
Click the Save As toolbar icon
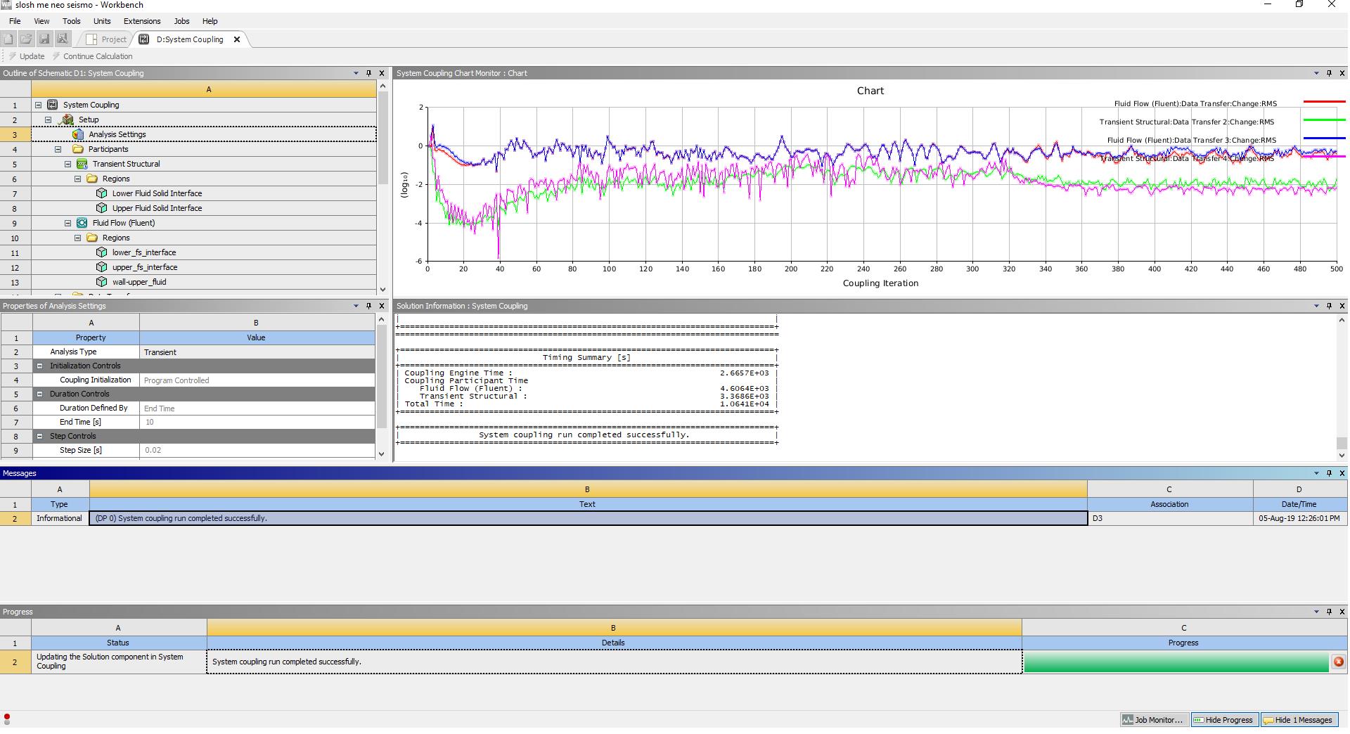point(63,39)
